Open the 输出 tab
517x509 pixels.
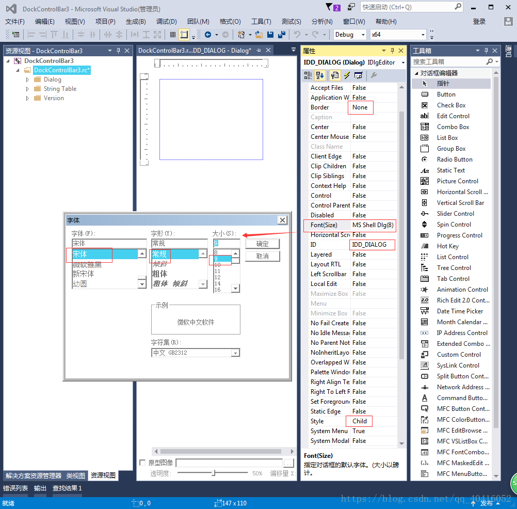pyautogui.click(x=40, y=488)
